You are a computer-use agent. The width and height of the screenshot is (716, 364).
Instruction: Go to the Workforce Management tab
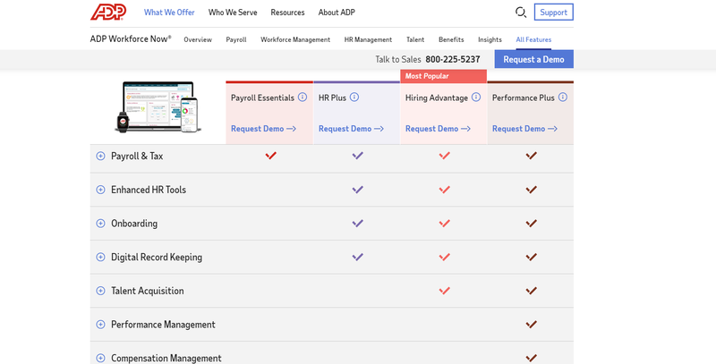pos(295,39)
